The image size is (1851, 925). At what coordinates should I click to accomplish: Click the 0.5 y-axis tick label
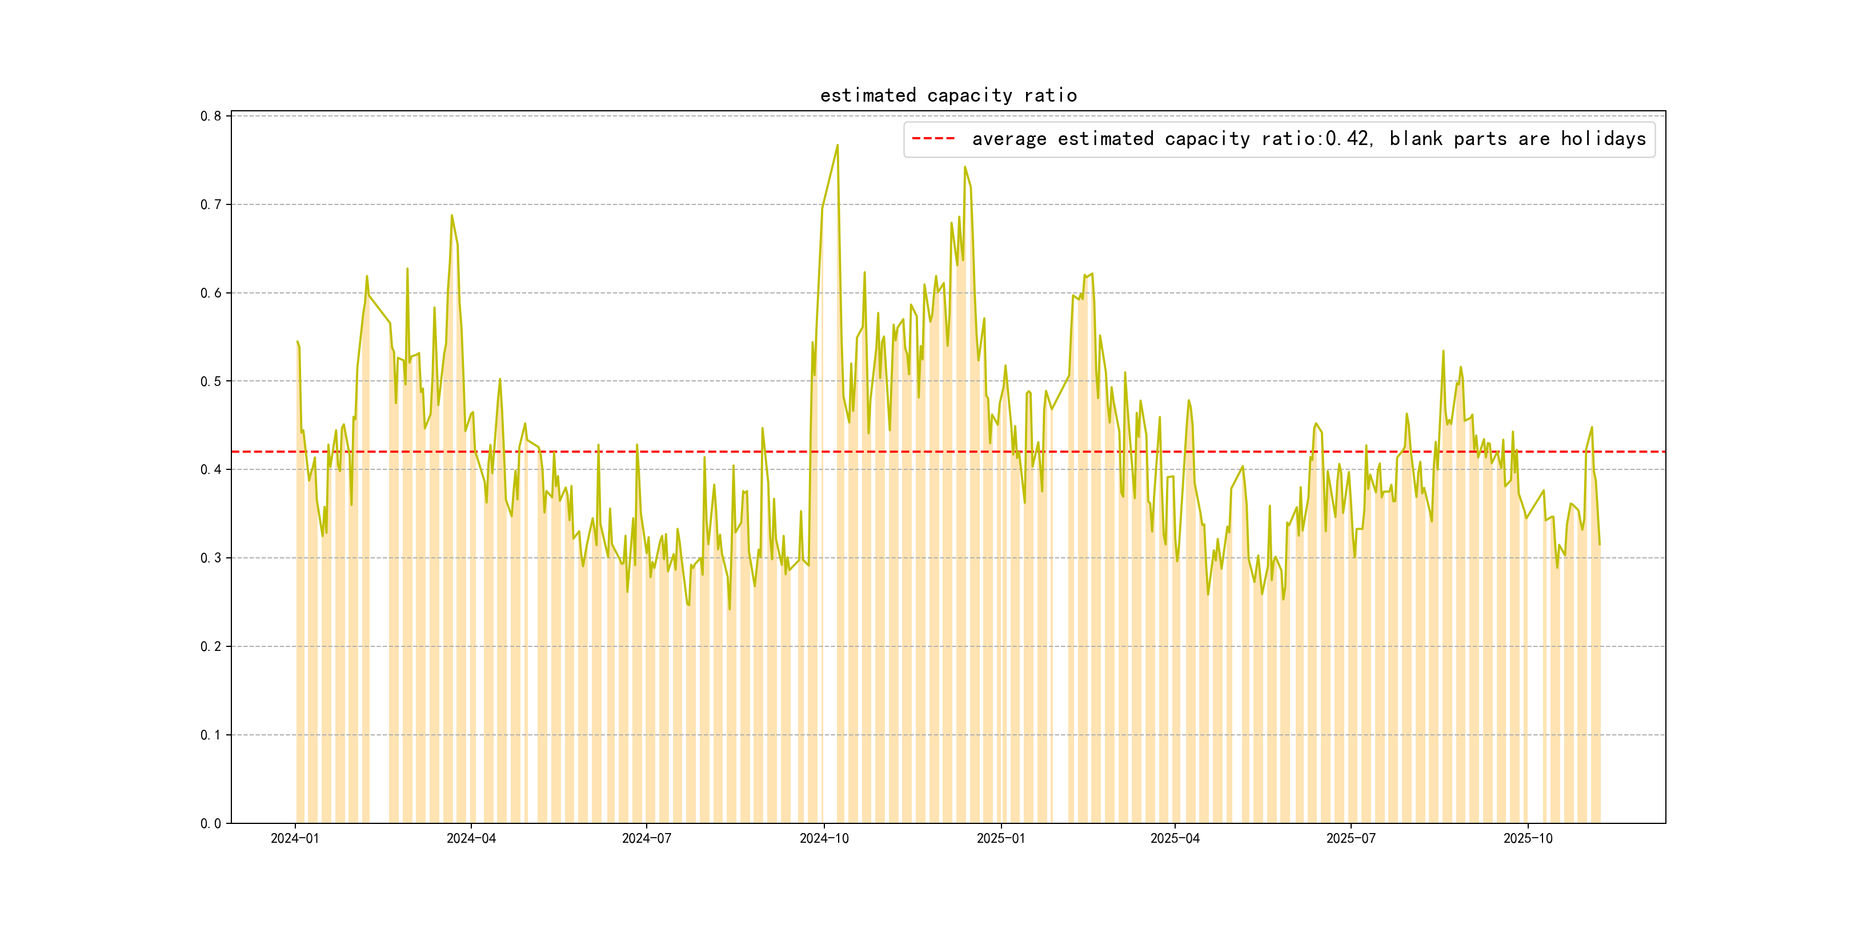(211, 381)
